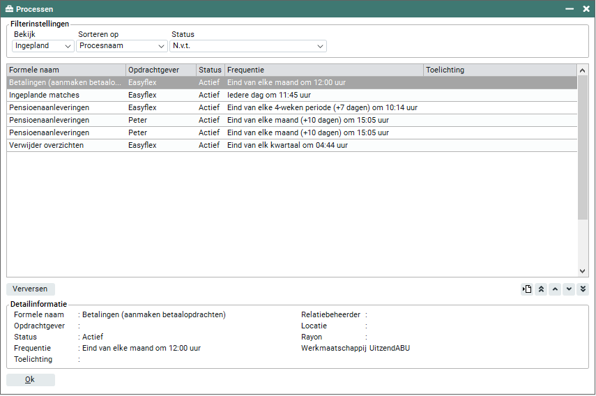
Task: Select the Ingeplande matches row
Action: coord(66,95)
